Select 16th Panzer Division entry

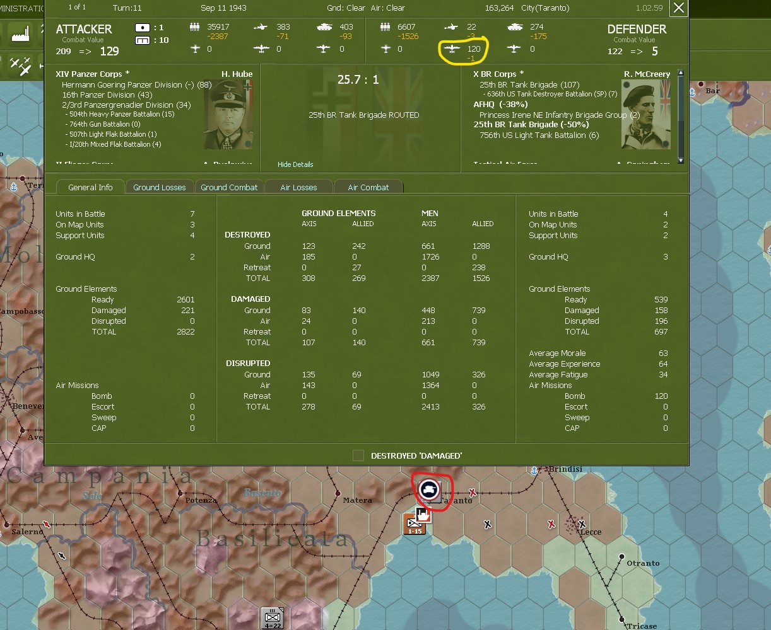(107, 94)
